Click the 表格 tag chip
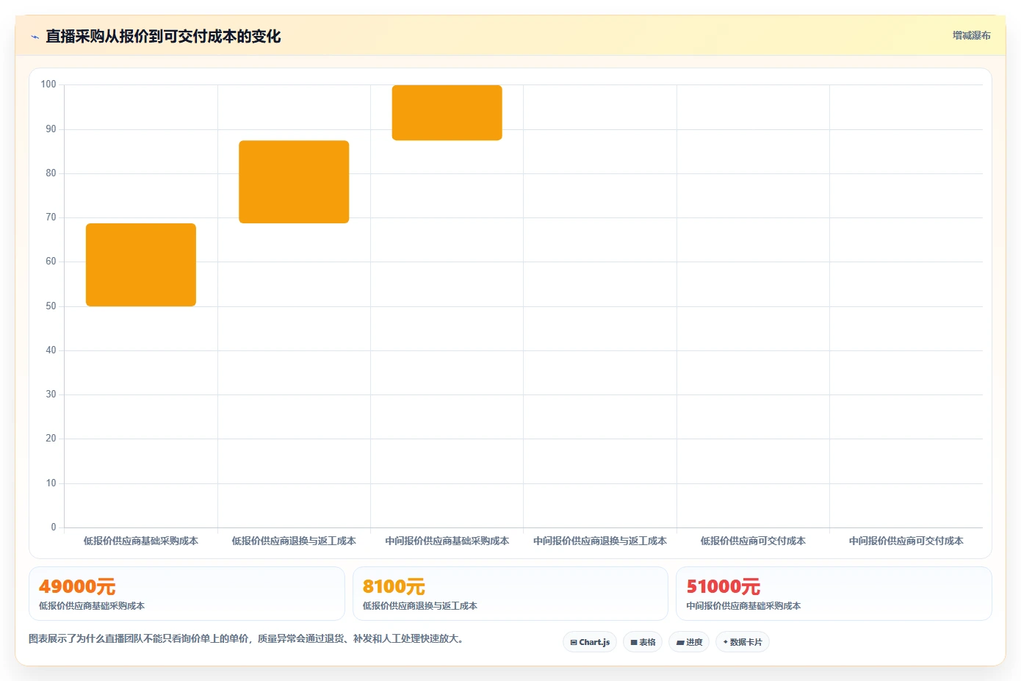 click(643, 642)
